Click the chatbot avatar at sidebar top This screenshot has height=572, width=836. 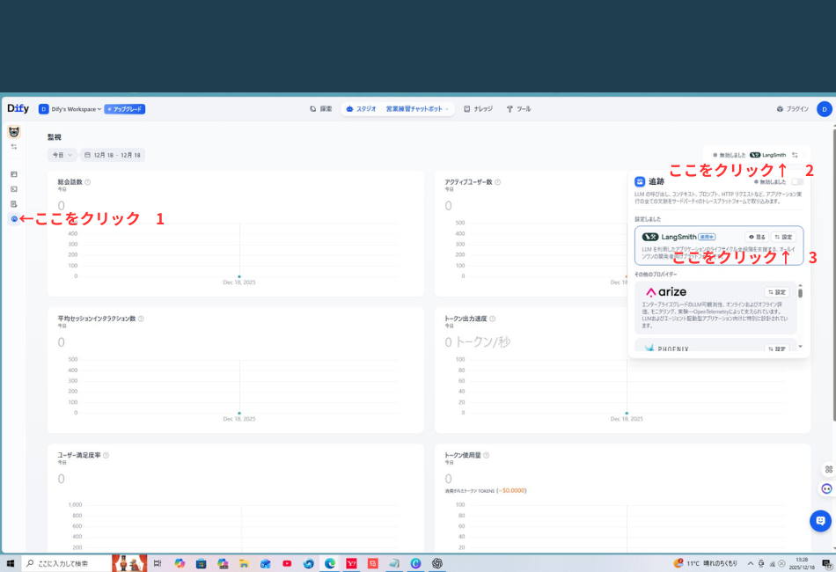13,132
